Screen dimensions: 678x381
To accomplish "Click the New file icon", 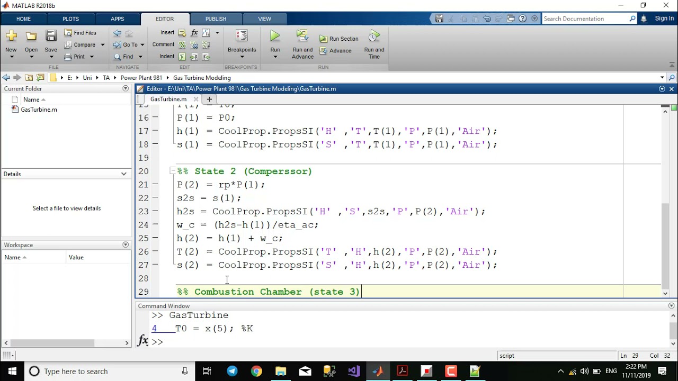I will click(x=11, y=36).
